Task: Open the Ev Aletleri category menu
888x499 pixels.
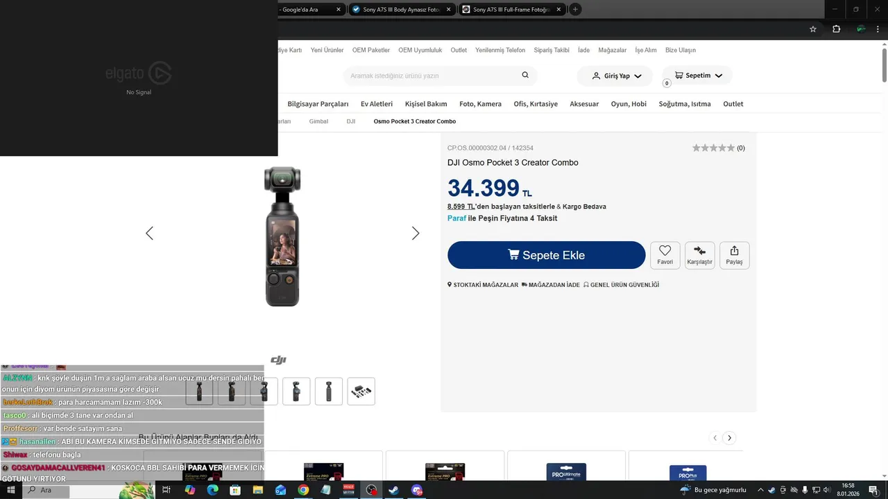Action: coord(377,104)
